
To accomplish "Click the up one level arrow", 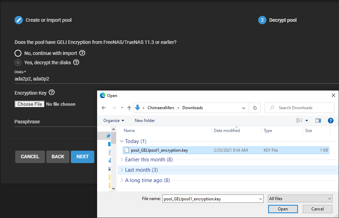I will pos(129,108).
